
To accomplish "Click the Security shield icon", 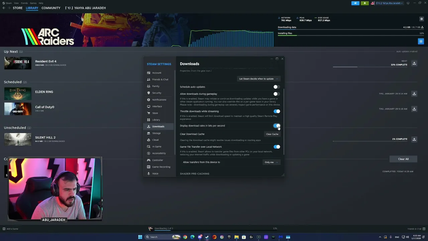I will pos(148,93).
